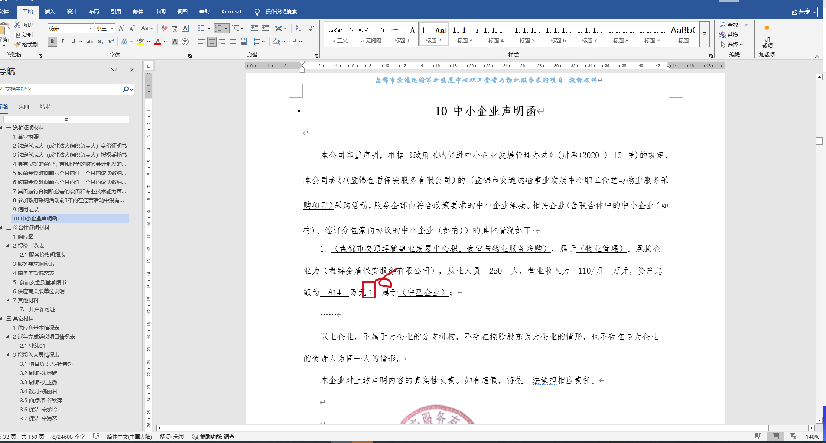Toggle strikethrough (abc) formatting
The width and height of the screenshot is (826, 443).
pos(90,42)
